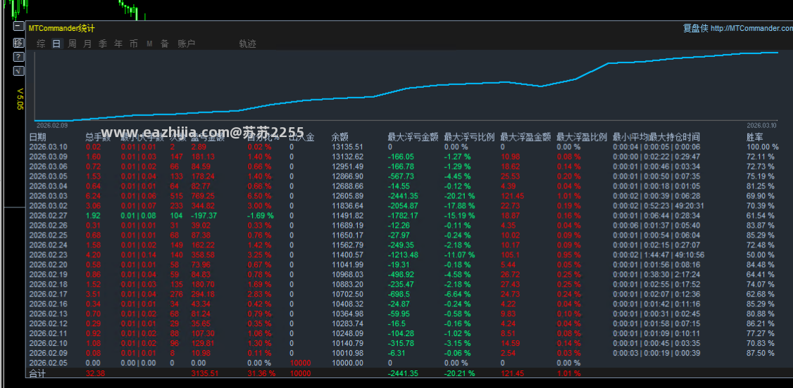Collapse the panel with the minus icon
This screenshot has height=388, width=793.
[x=18, y=26]
